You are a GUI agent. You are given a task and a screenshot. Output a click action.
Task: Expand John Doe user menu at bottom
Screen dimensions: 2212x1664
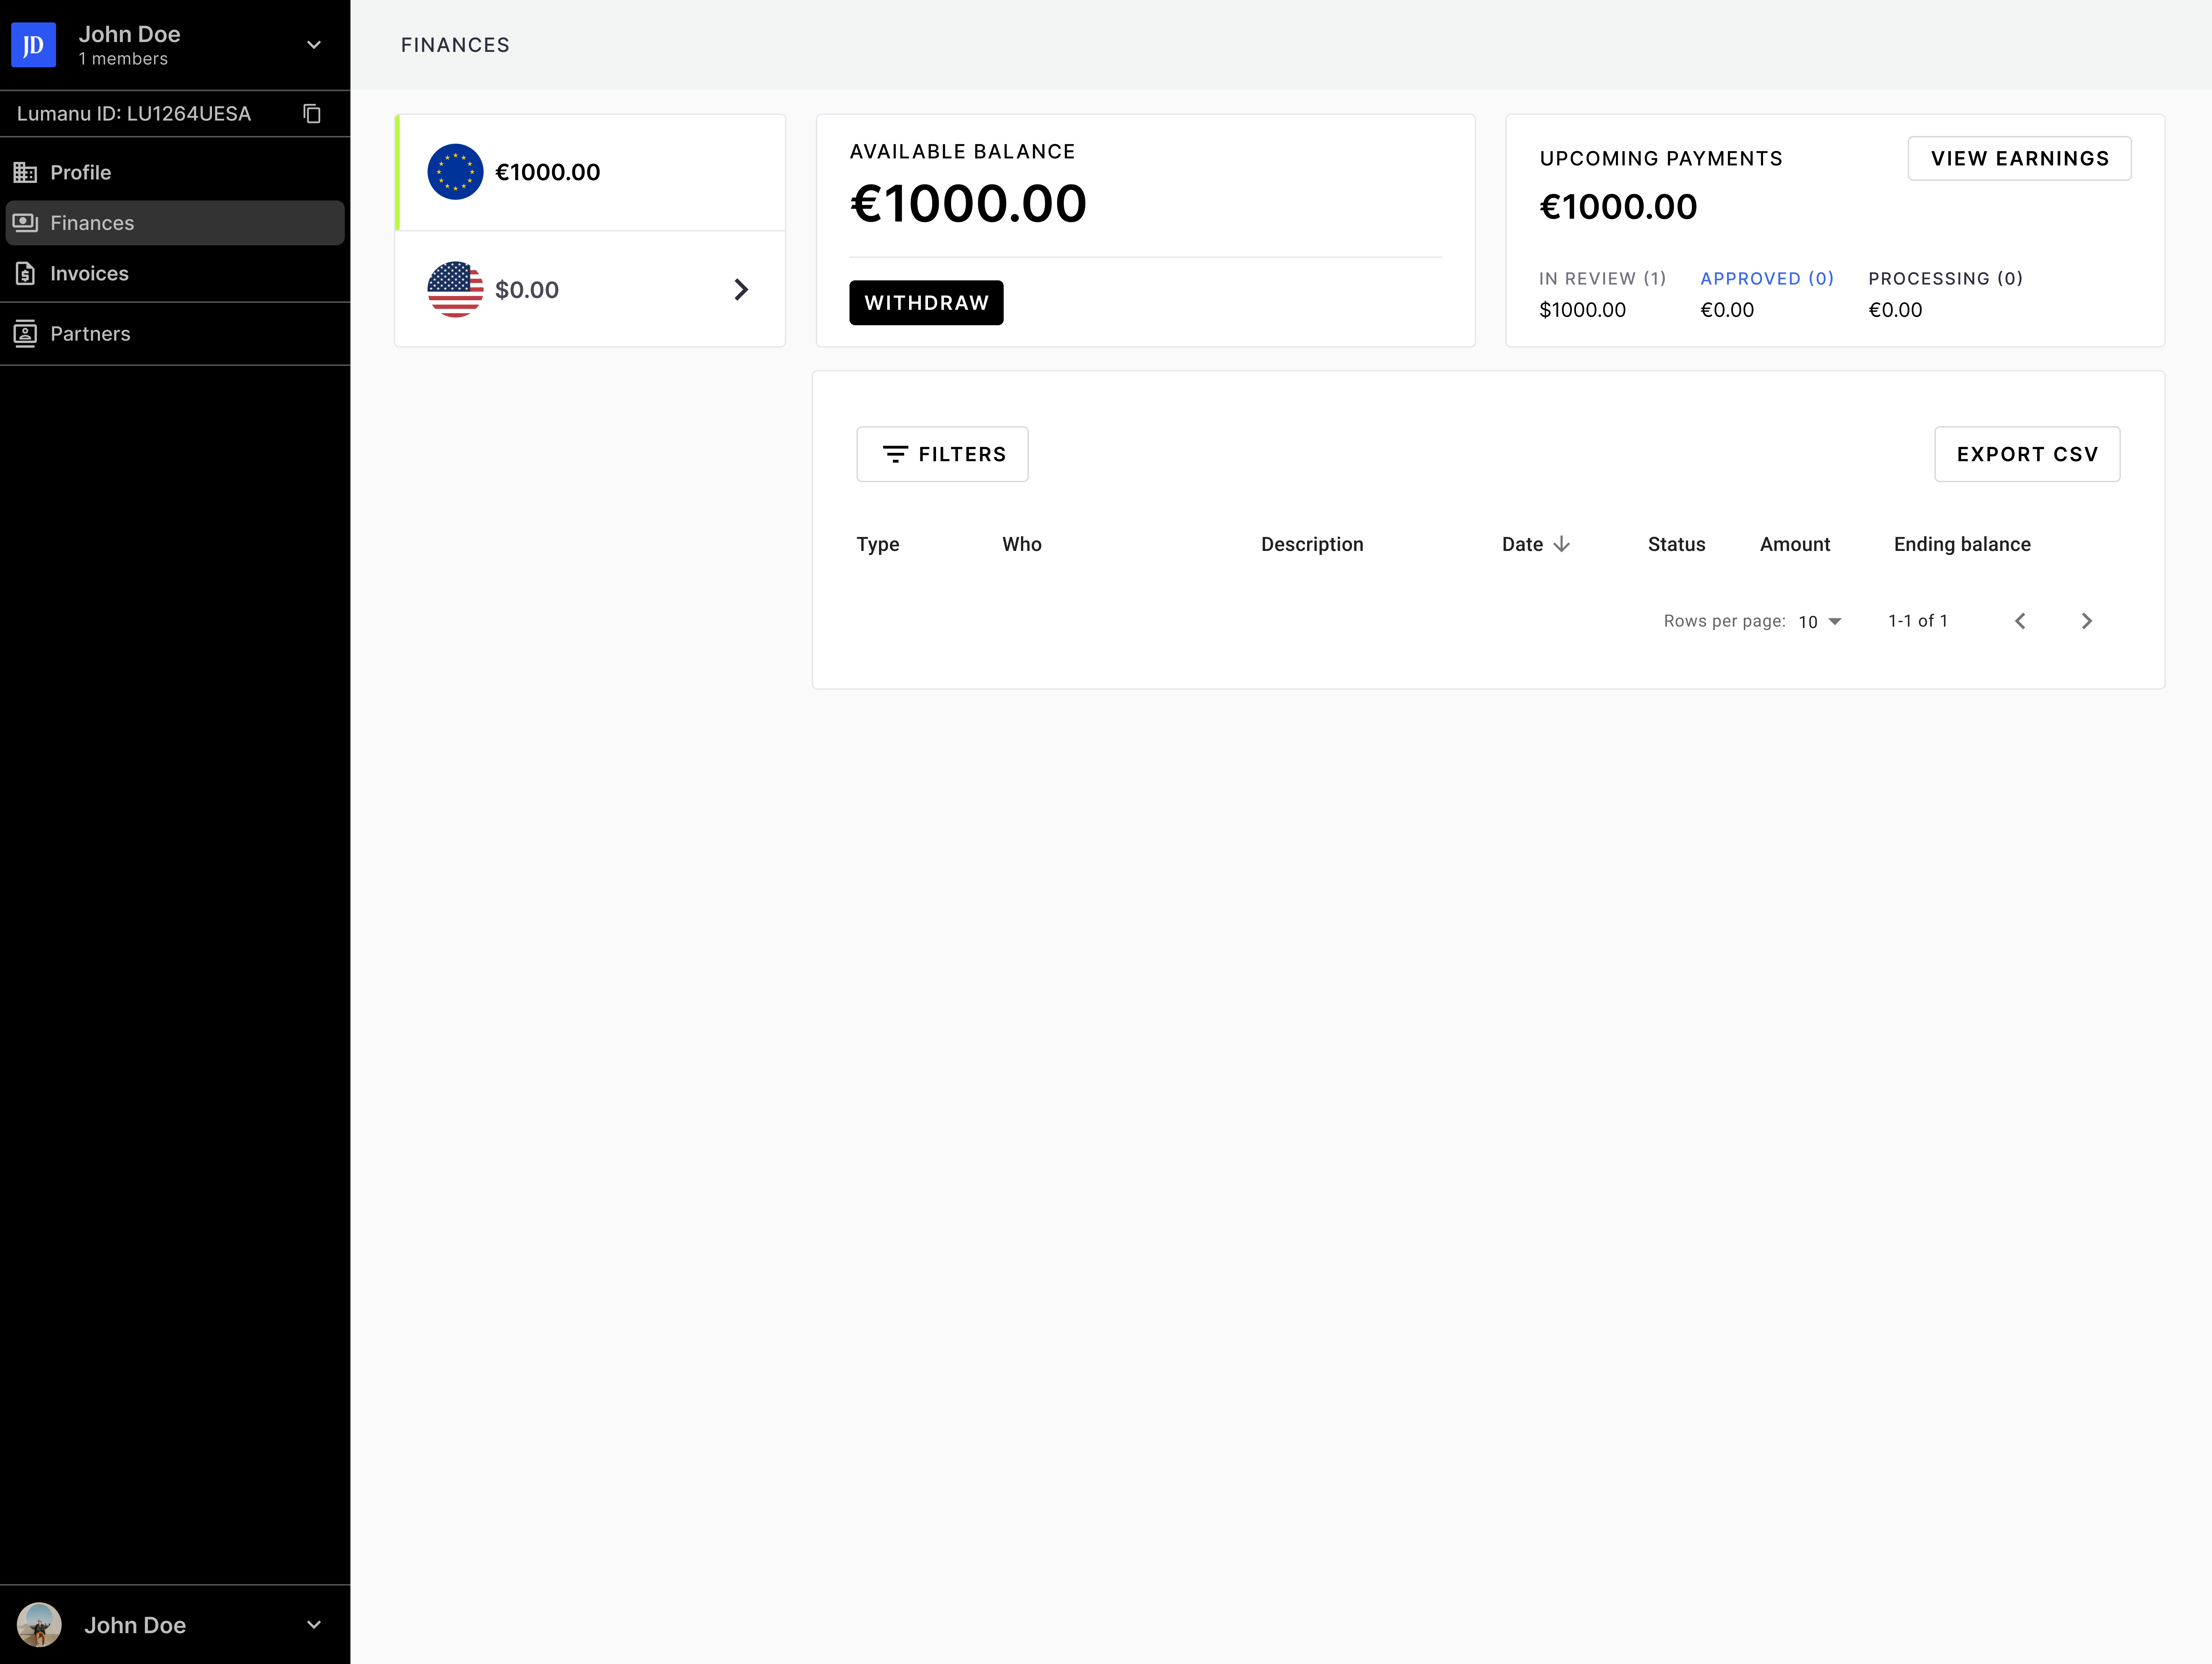[x=314, y=1625]
